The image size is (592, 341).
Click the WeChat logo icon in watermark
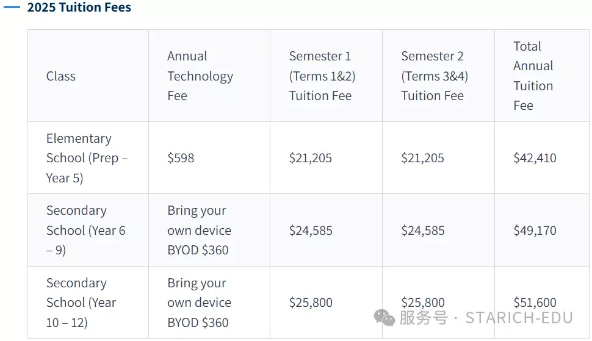point(384,317)
